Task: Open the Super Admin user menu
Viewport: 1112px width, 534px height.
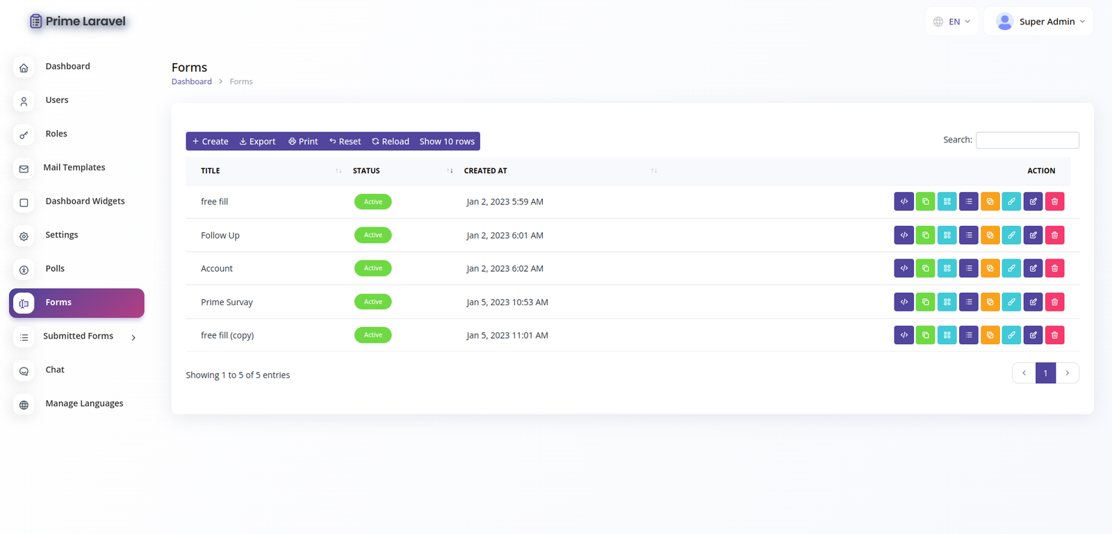Action: [x=1039, y=22]
